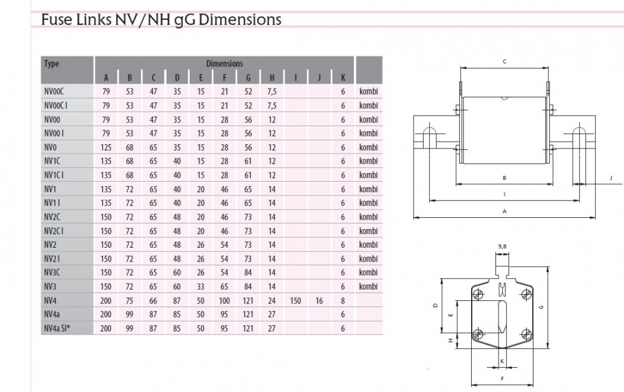624x392 pixels.
Task: Click the '9,8' dimension label in diagram
Action: click(502, 247)
